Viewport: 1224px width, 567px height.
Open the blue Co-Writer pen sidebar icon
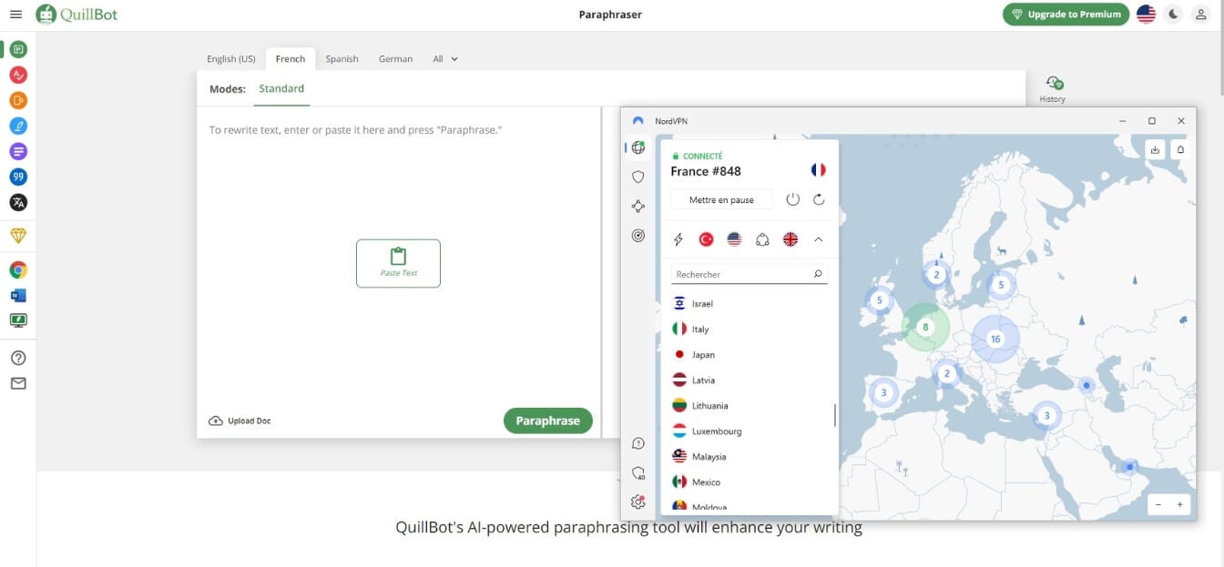[18, 126]
